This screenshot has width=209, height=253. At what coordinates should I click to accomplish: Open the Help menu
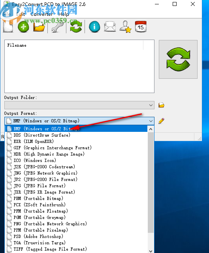(64, 14)
